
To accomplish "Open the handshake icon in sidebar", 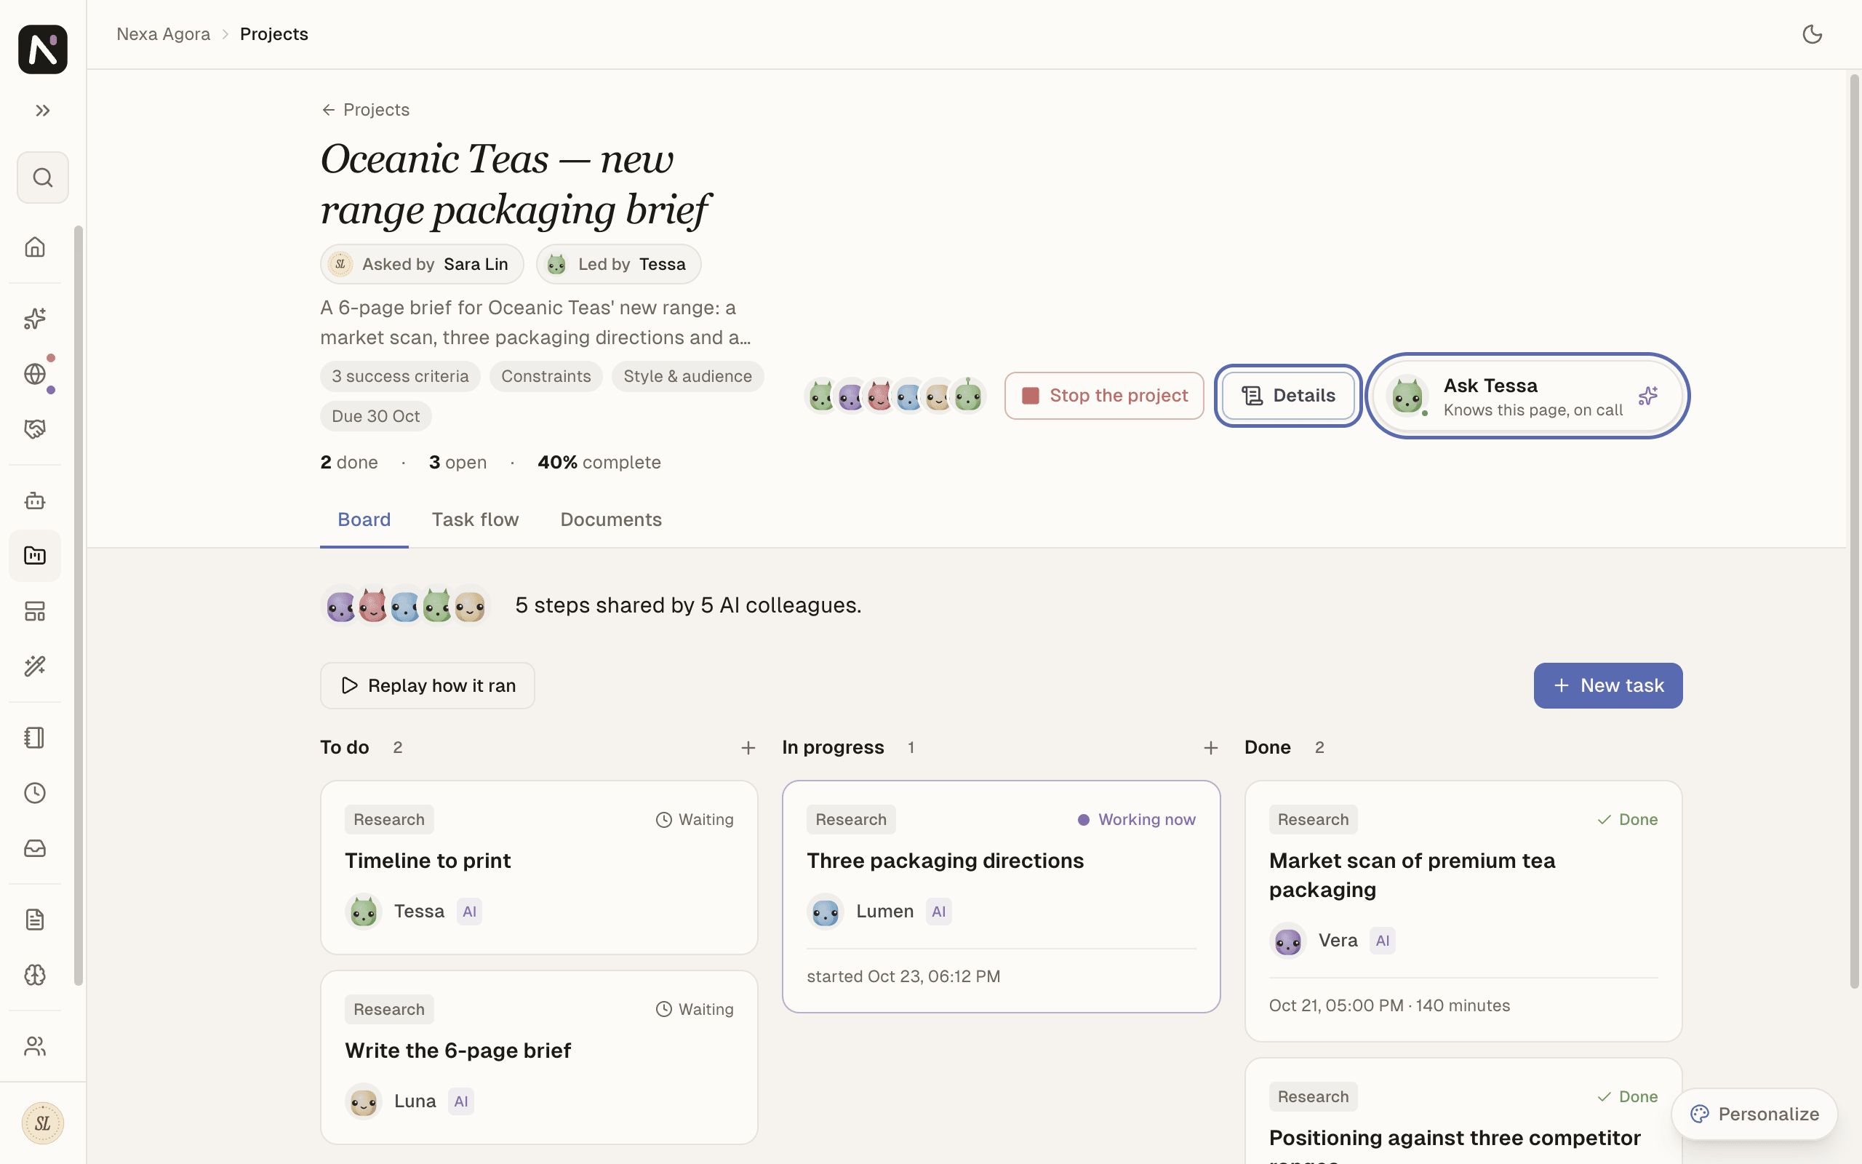I will pyautogui.click(x=35, y=429).
